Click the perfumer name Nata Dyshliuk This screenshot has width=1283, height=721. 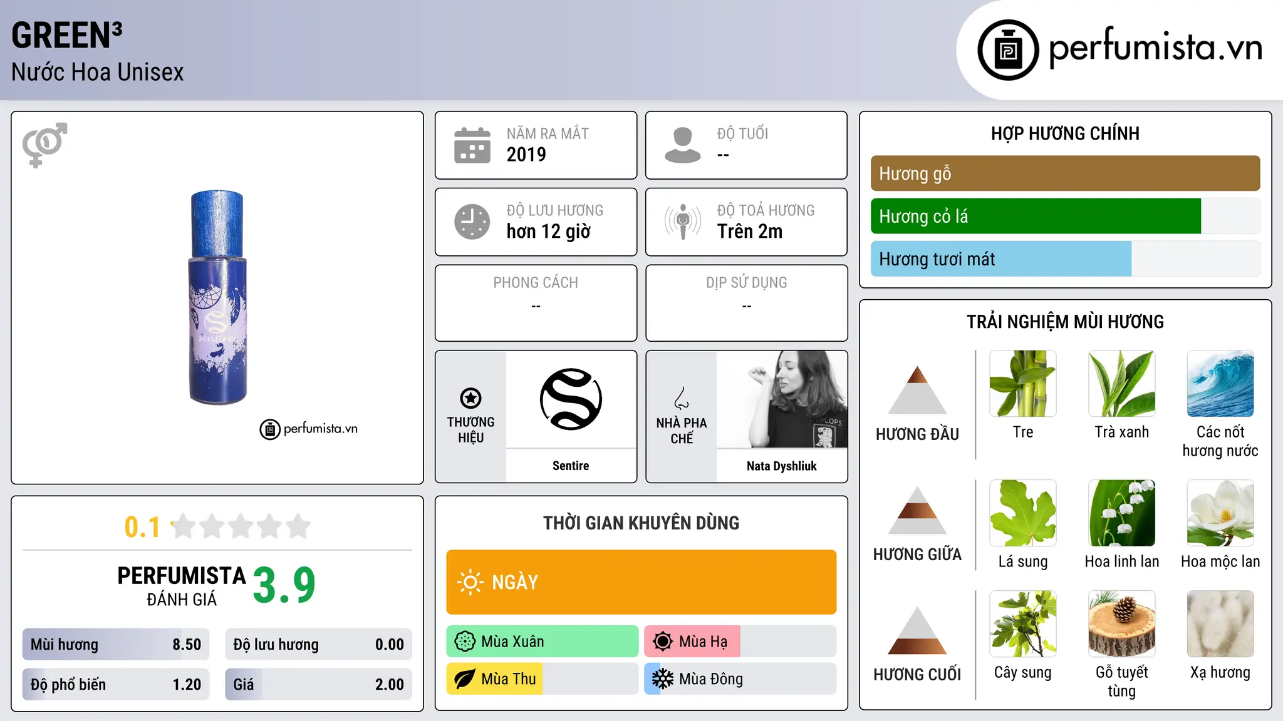782,466
